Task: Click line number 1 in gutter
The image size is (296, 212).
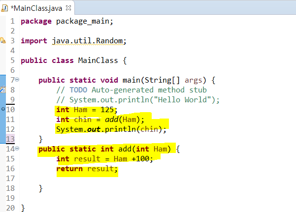Action: [x=12, y=21]
